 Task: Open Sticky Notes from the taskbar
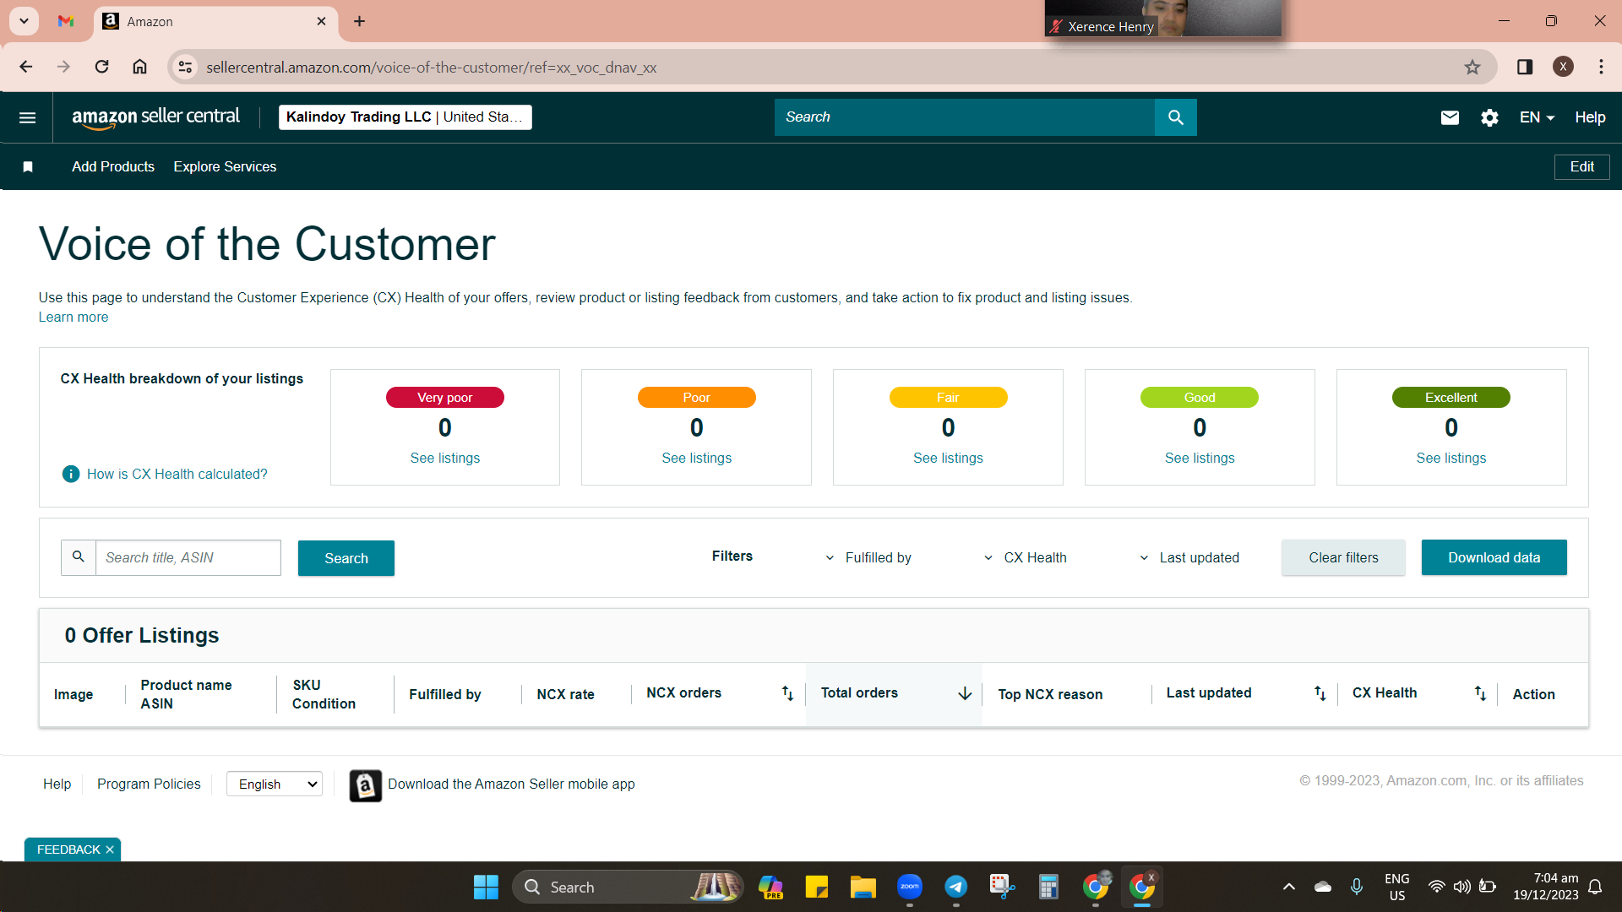coord(817,887)
